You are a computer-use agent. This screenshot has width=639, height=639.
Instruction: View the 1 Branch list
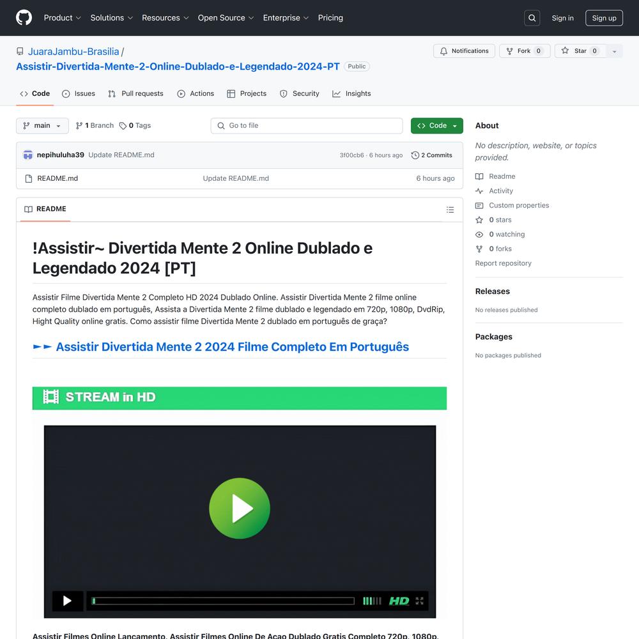(95, 125)
